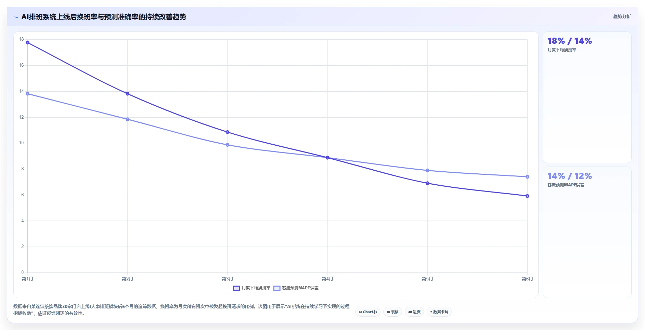
Task: Click the y-axis value 0
Action: [x=23, y=273]
